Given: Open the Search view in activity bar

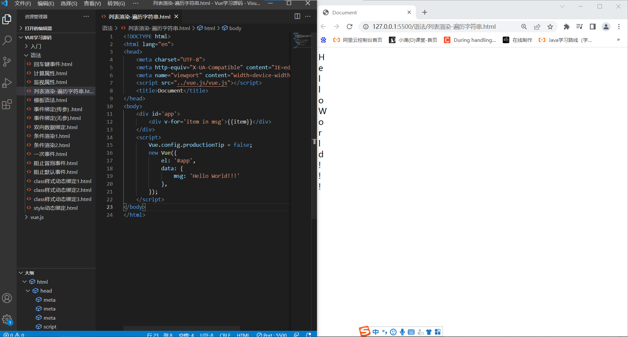Looking at the screenshot, I should click(x=7, y=40).
